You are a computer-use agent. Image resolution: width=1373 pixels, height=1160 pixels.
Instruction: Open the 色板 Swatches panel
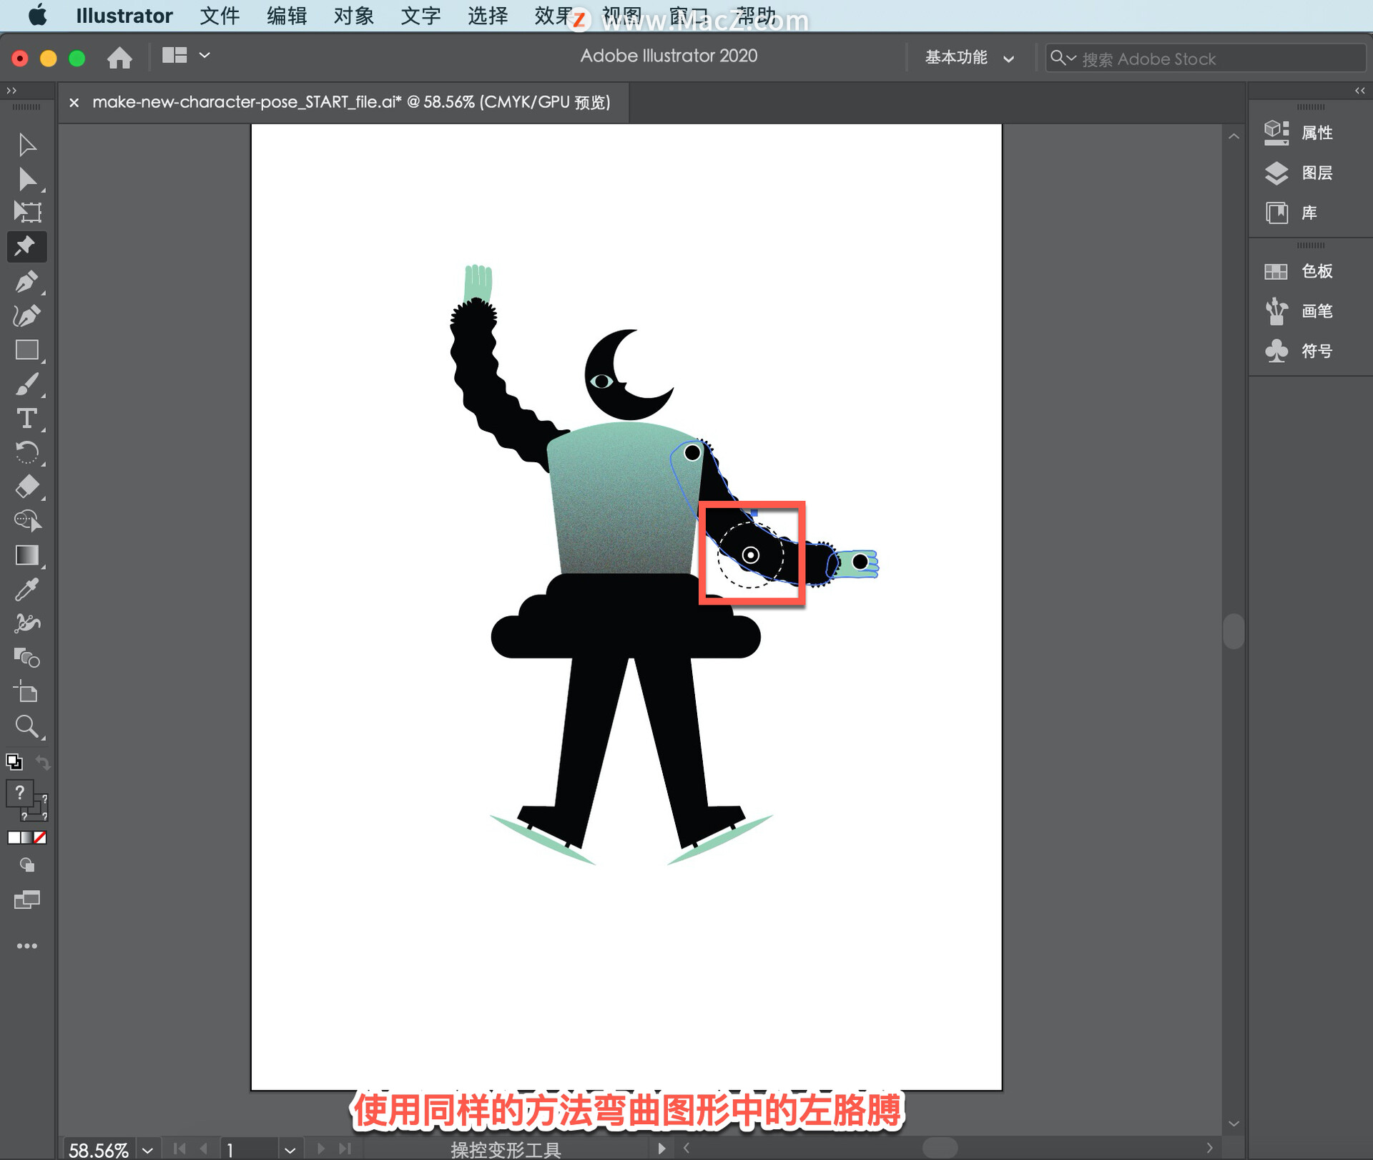tap(1299, 271)
